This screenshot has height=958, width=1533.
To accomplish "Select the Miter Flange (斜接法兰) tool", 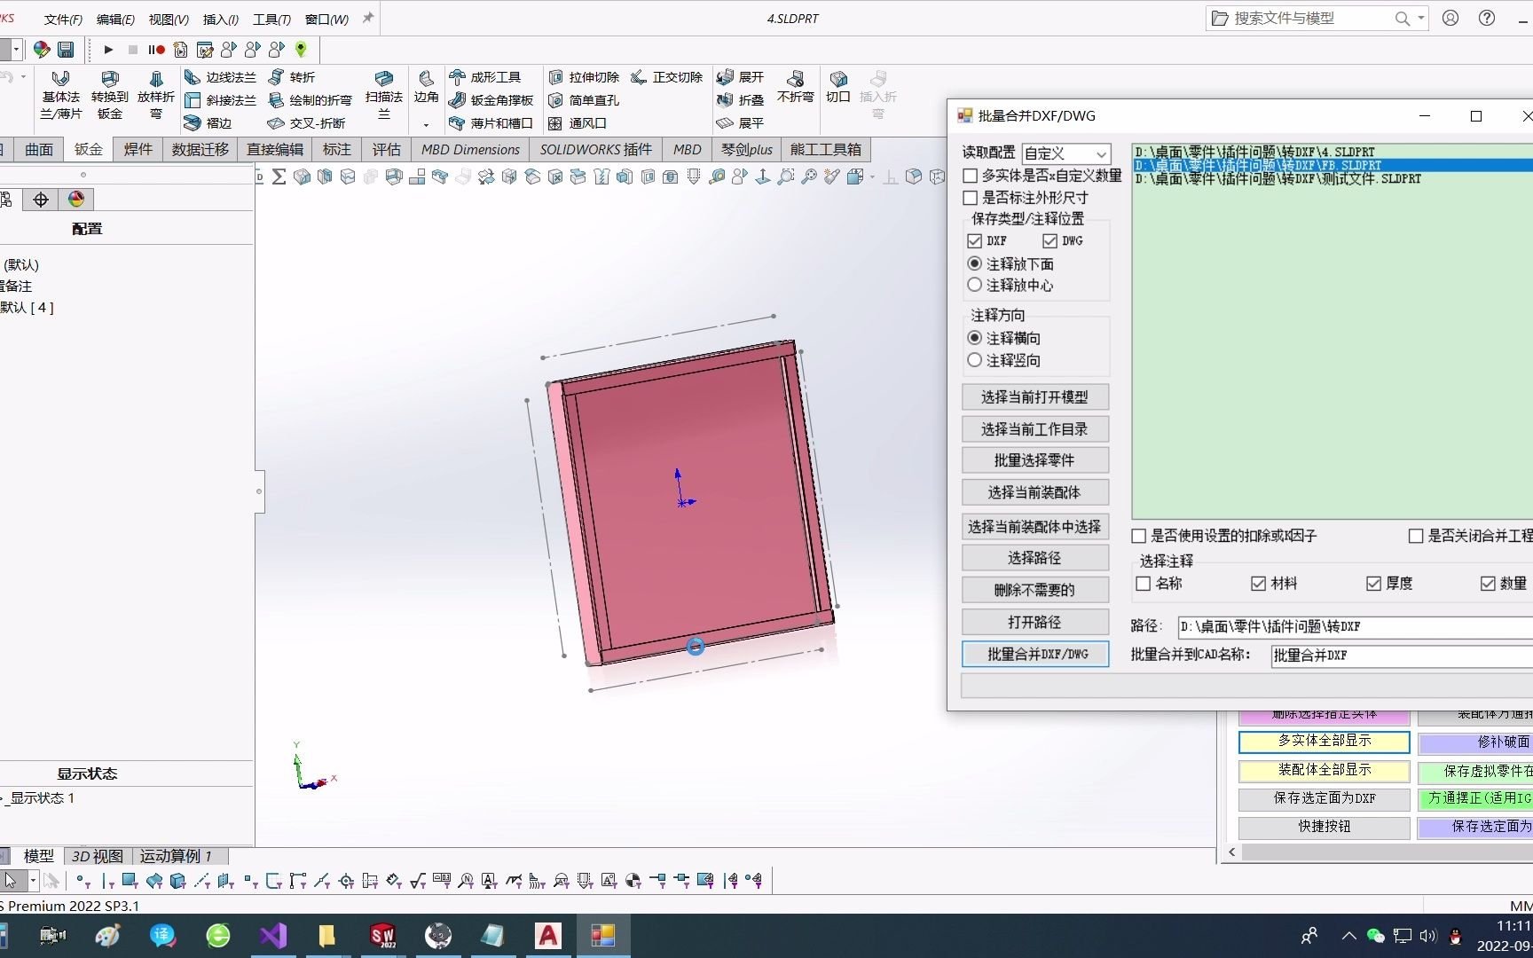I will pos(220,100).
